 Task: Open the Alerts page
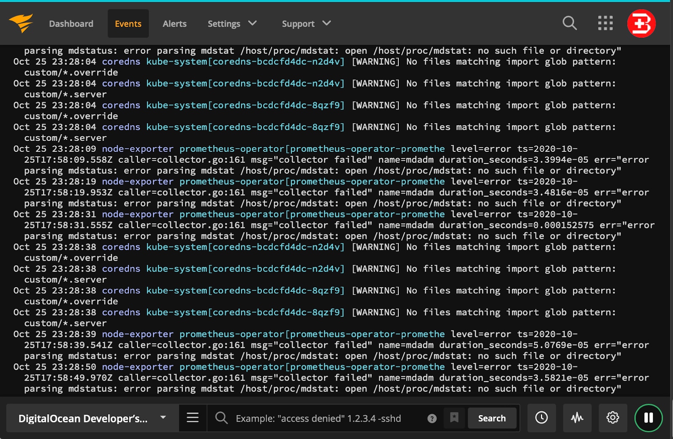pyautogui.click(x=174, y=24)
